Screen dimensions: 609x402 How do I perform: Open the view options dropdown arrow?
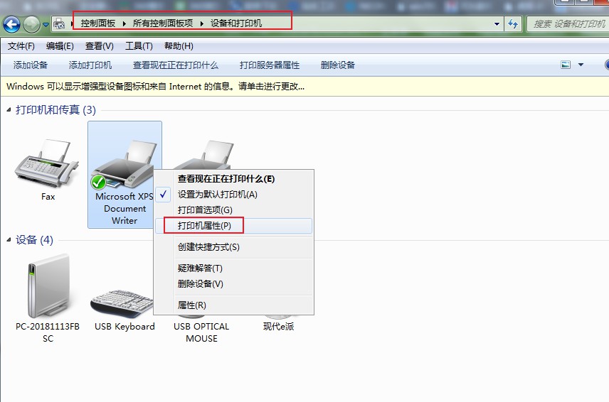pyautogui.click(x=581, y=65)
